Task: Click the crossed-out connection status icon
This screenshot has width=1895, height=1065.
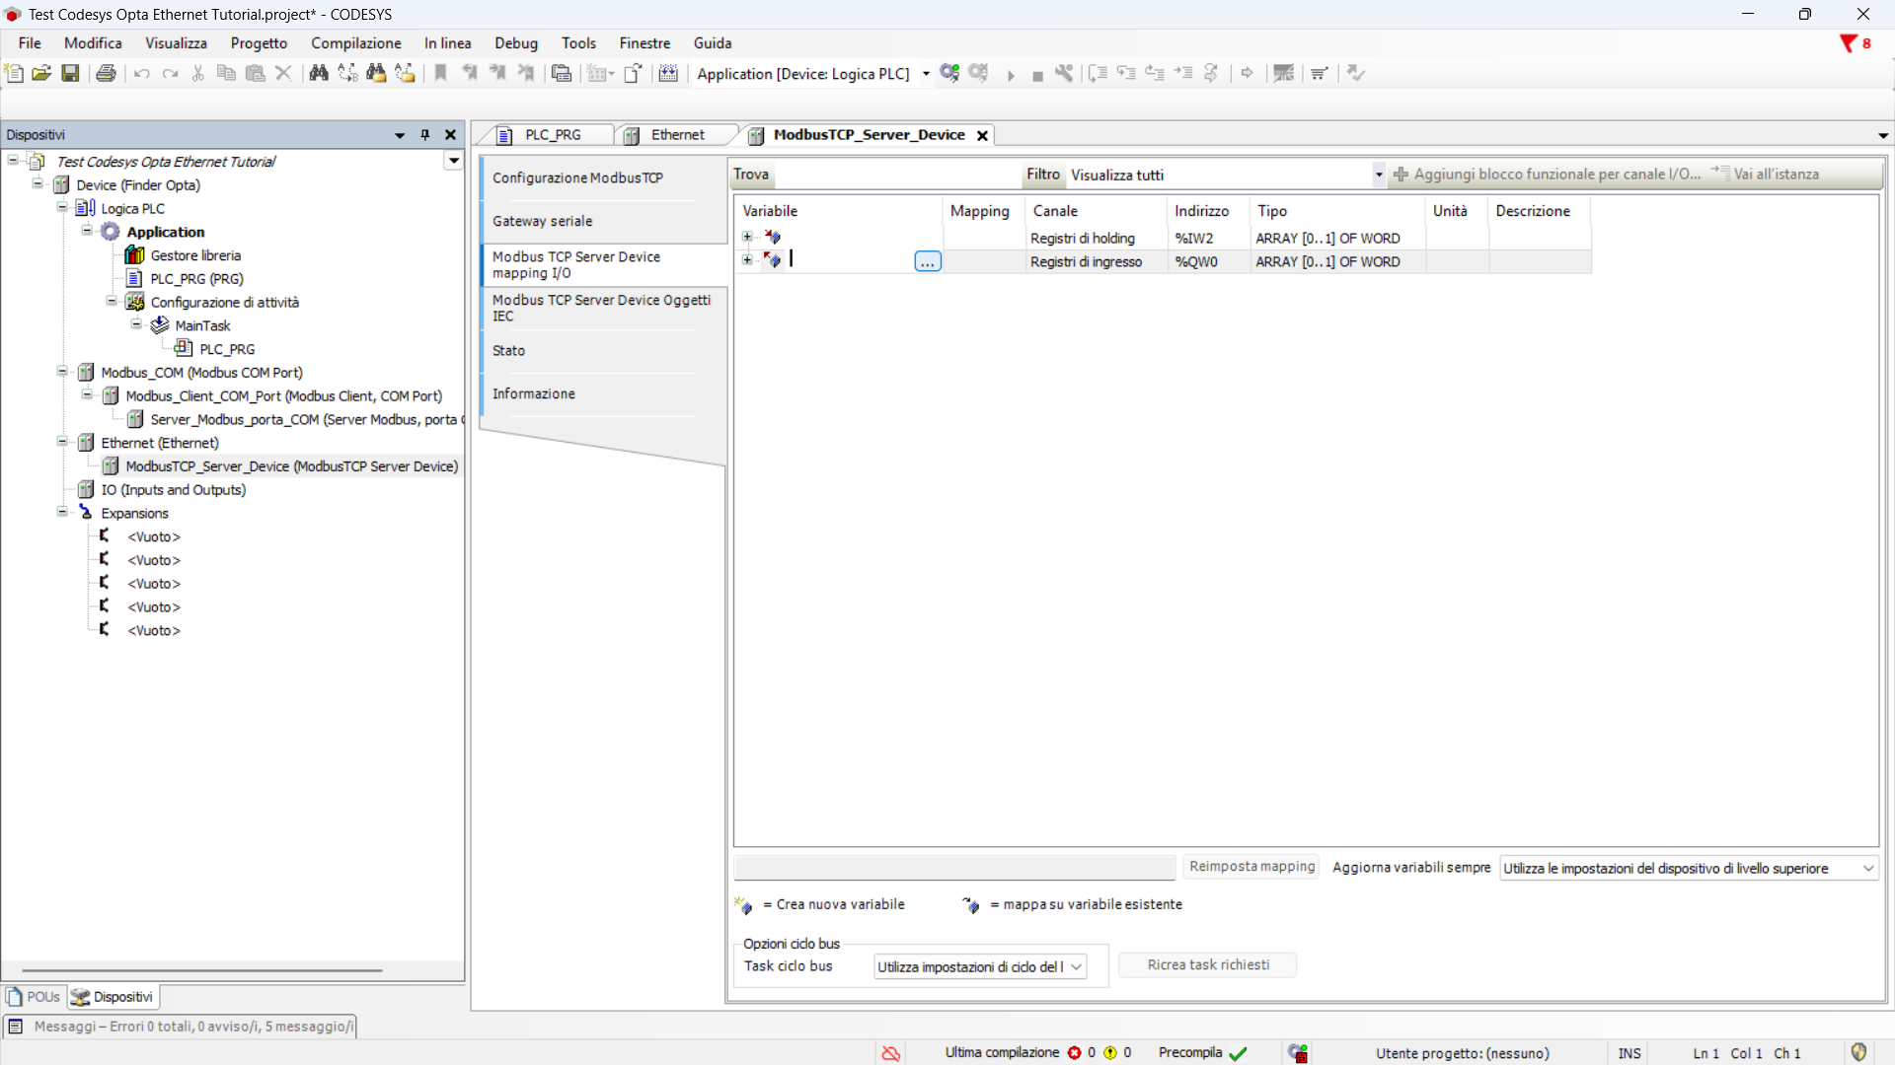Action: 890,1053
